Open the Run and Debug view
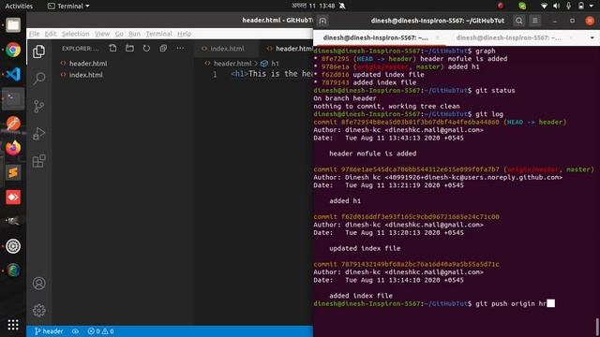Viewport: 600px width, 337px height. click(x=38, y=134)
